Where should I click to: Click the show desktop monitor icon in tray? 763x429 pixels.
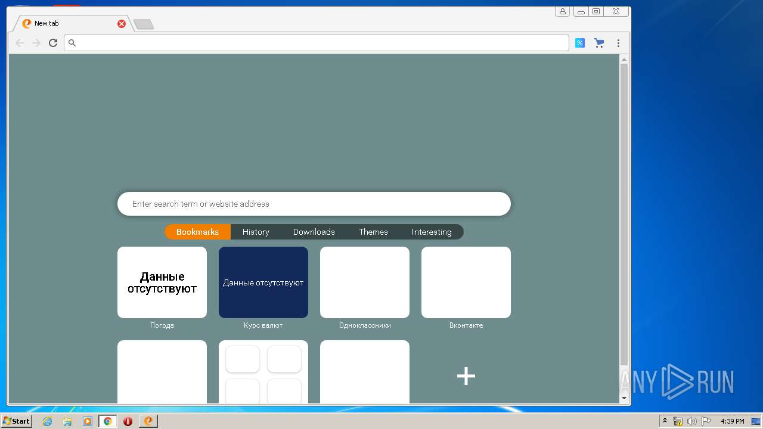pos(756,421)
